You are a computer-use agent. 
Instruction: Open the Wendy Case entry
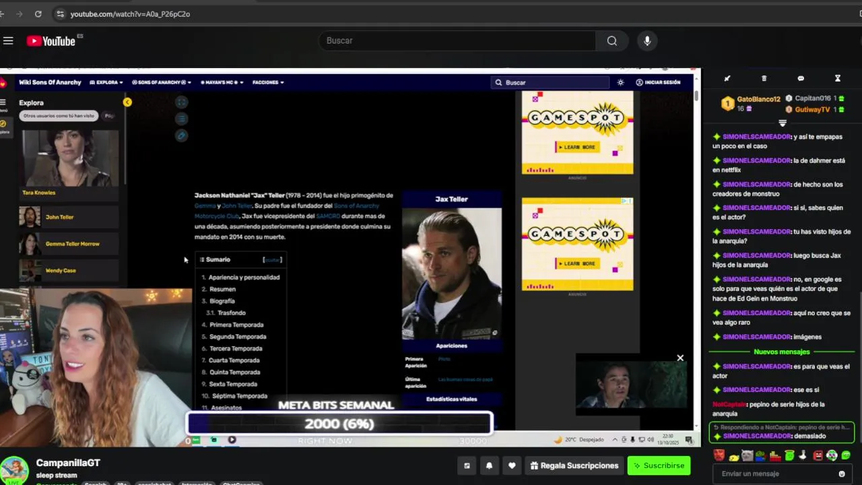click(x=69, y=271)
